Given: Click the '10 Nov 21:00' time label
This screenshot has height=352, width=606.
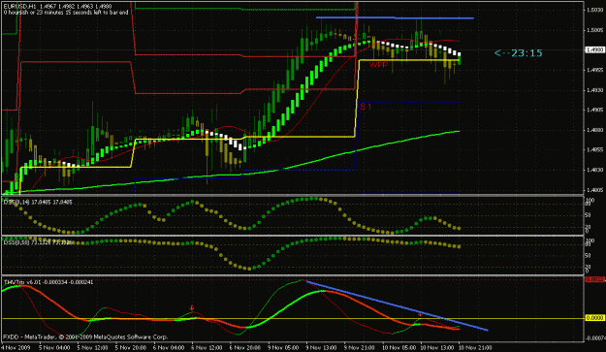Looking at the screenshot, I should [475, 347].
